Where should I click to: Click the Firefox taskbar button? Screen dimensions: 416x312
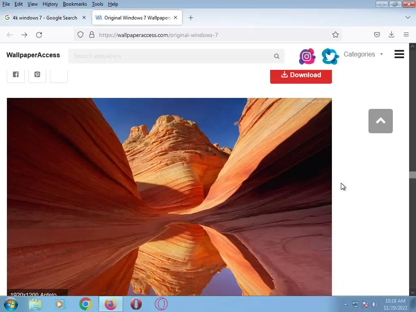(x=111, y=304)
